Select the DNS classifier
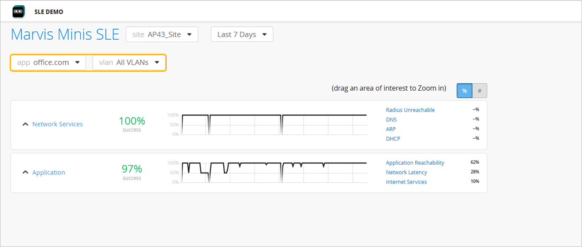The image size is (582, 247). (x=391, y=120)
